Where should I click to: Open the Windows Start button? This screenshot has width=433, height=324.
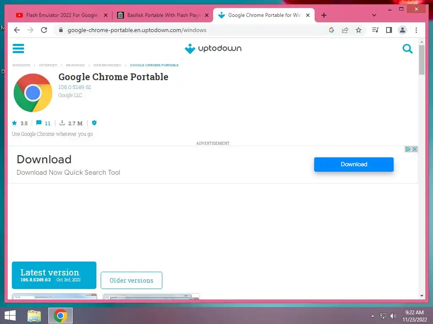(10, 316)
